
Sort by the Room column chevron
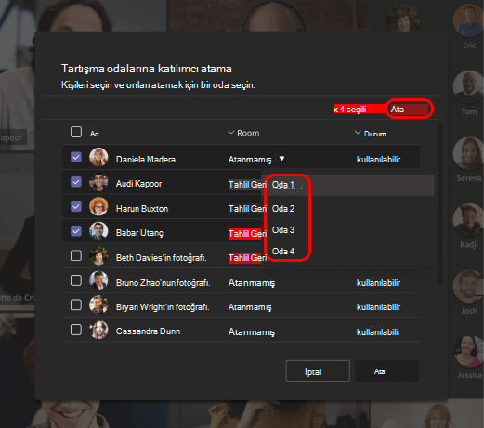[231, 133]
